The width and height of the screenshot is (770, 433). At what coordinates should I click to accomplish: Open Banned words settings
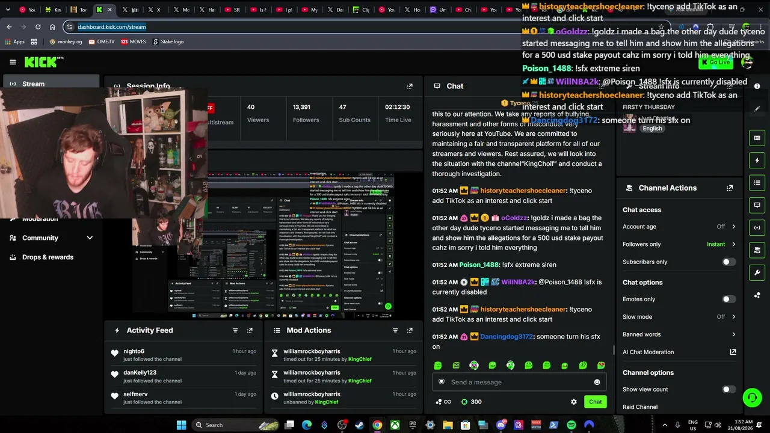point(679,334)
